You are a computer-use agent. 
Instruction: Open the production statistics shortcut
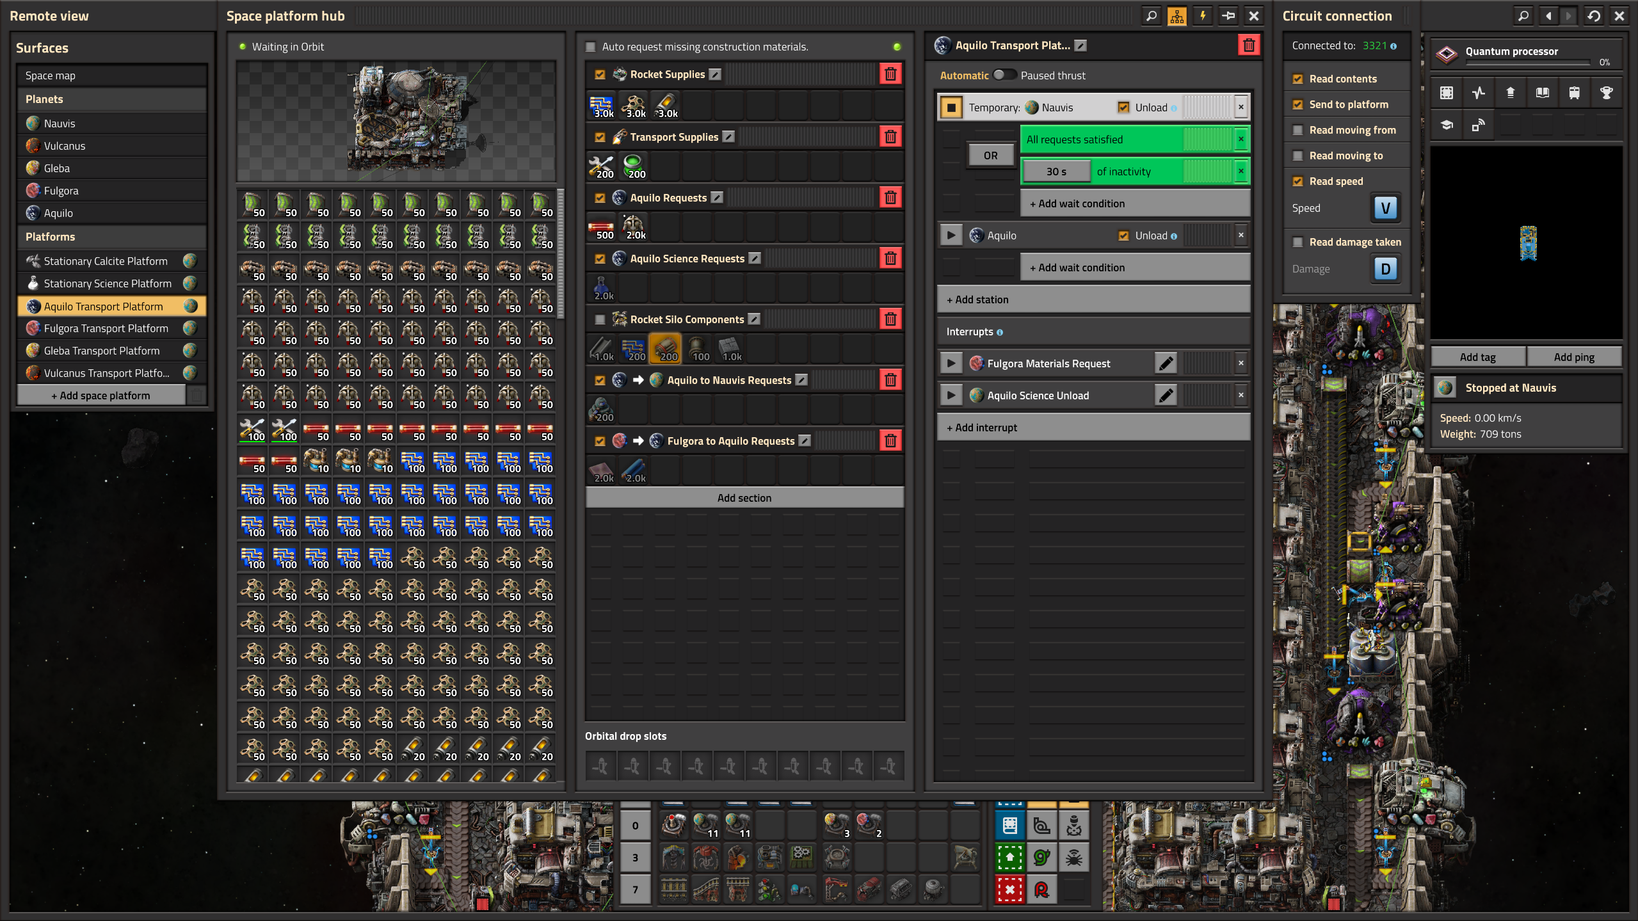click(x=1478, y=93)
